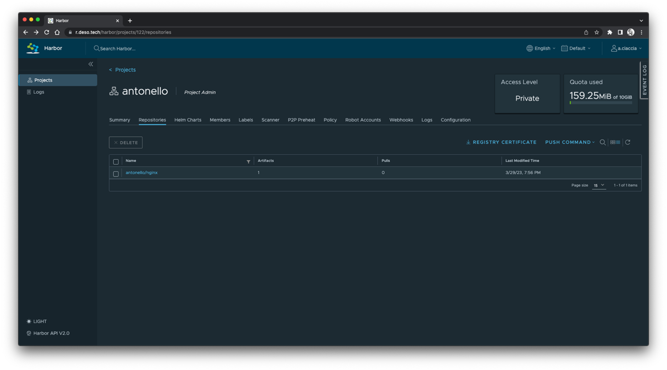Open the a.ciaccia user menu
This screenshot has height=370, width=667.
pos(626,48)
